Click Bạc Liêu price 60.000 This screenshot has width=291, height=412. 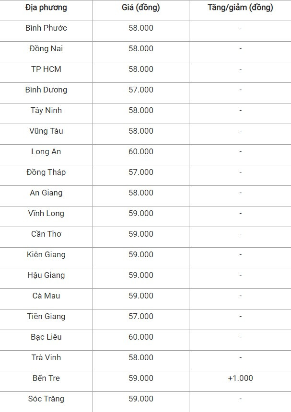[141, 337]
